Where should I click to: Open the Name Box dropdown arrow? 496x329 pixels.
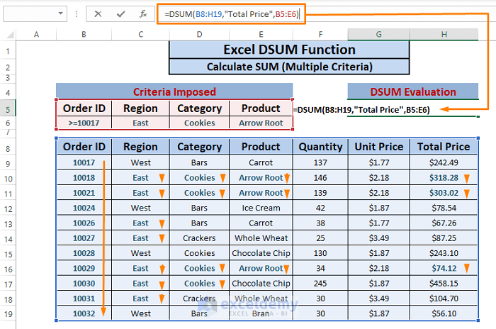(60, 13)
